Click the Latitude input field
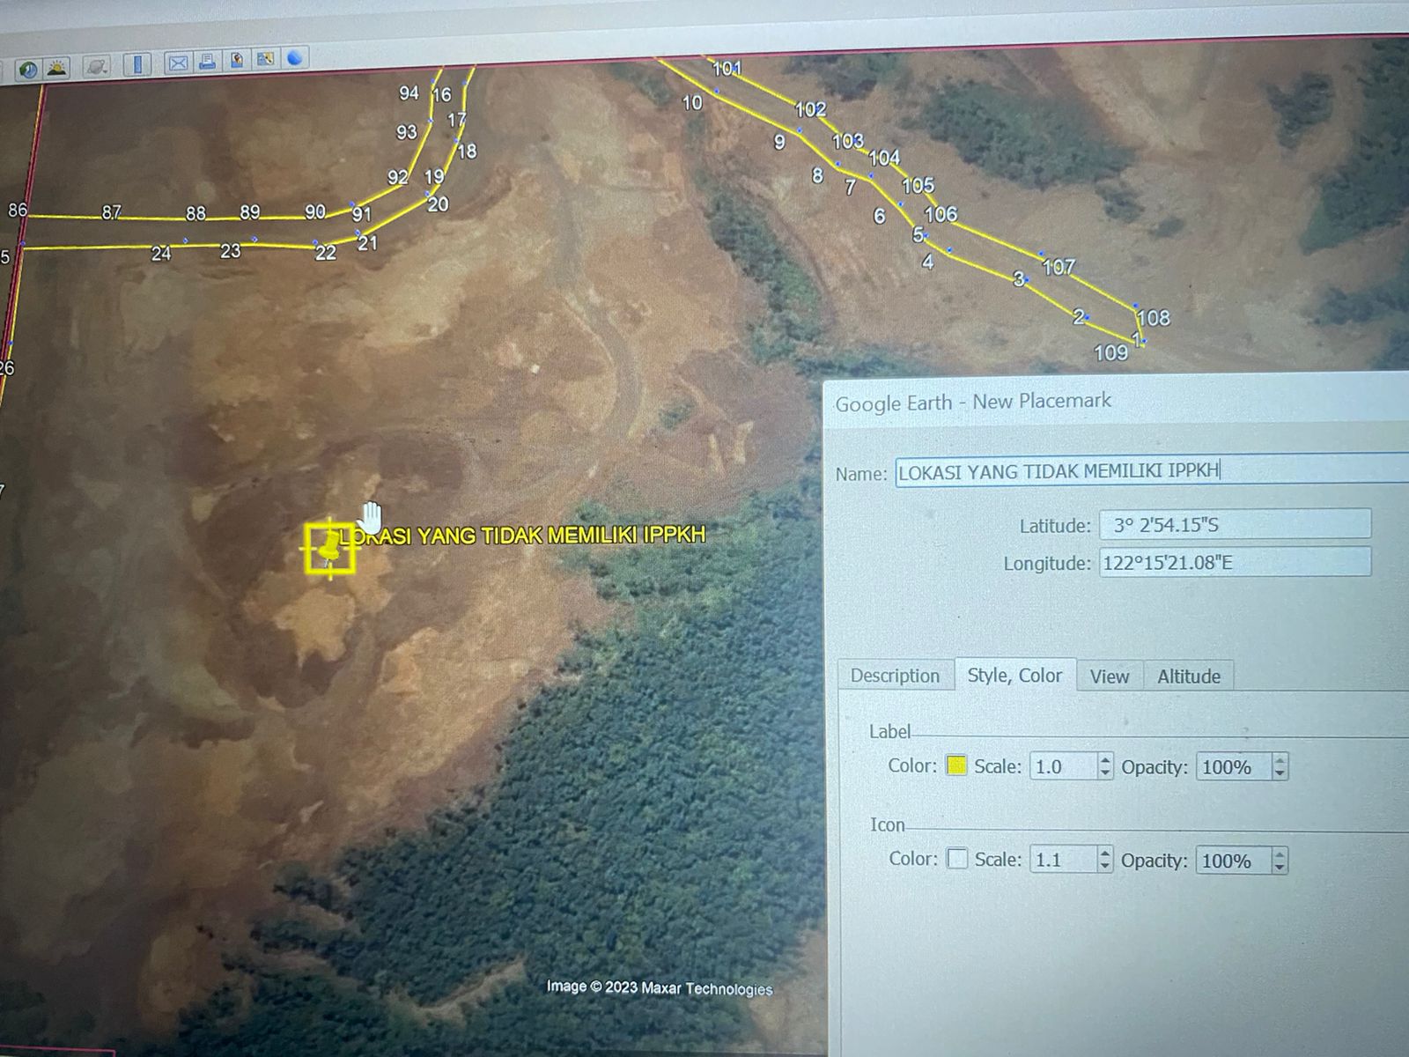This screenshot has height=1057, width=1409. point(1234,525)
